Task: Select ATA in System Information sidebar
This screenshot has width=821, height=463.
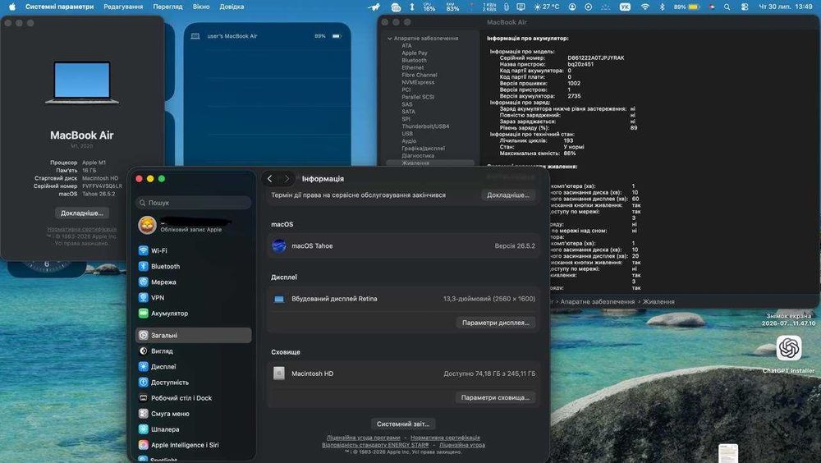Action: pos(406,46)
